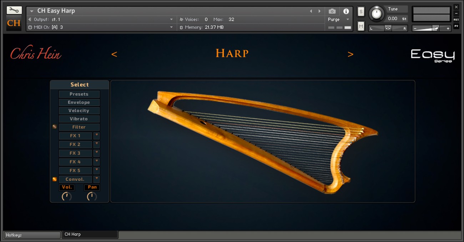Show instrument info with the i icon

pyautogui.click(x=346, y=11)
